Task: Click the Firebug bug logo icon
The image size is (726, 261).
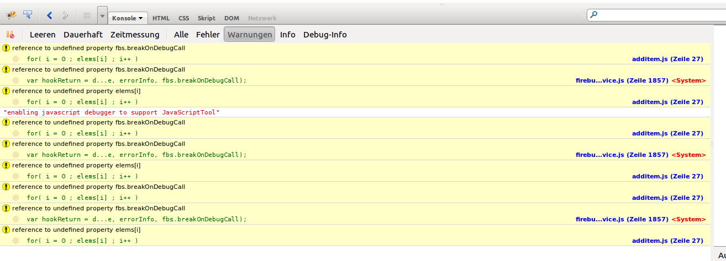Action: 10,15
